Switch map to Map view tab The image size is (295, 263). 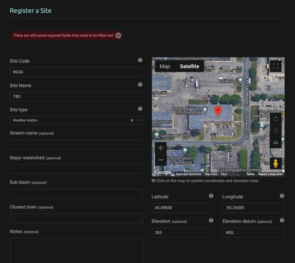pyautogui.click(x=165, y=66)
